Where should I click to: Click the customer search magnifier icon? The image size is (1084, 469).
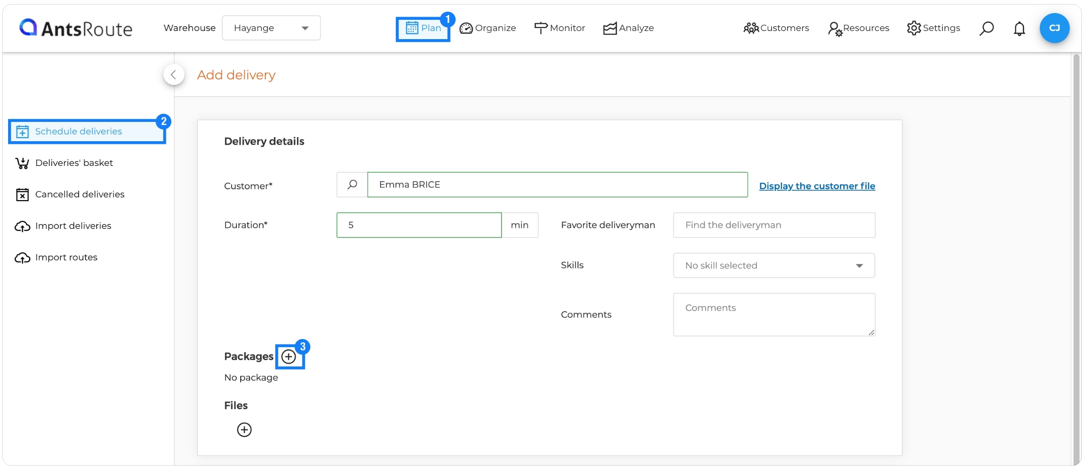(x=352, y=184)
